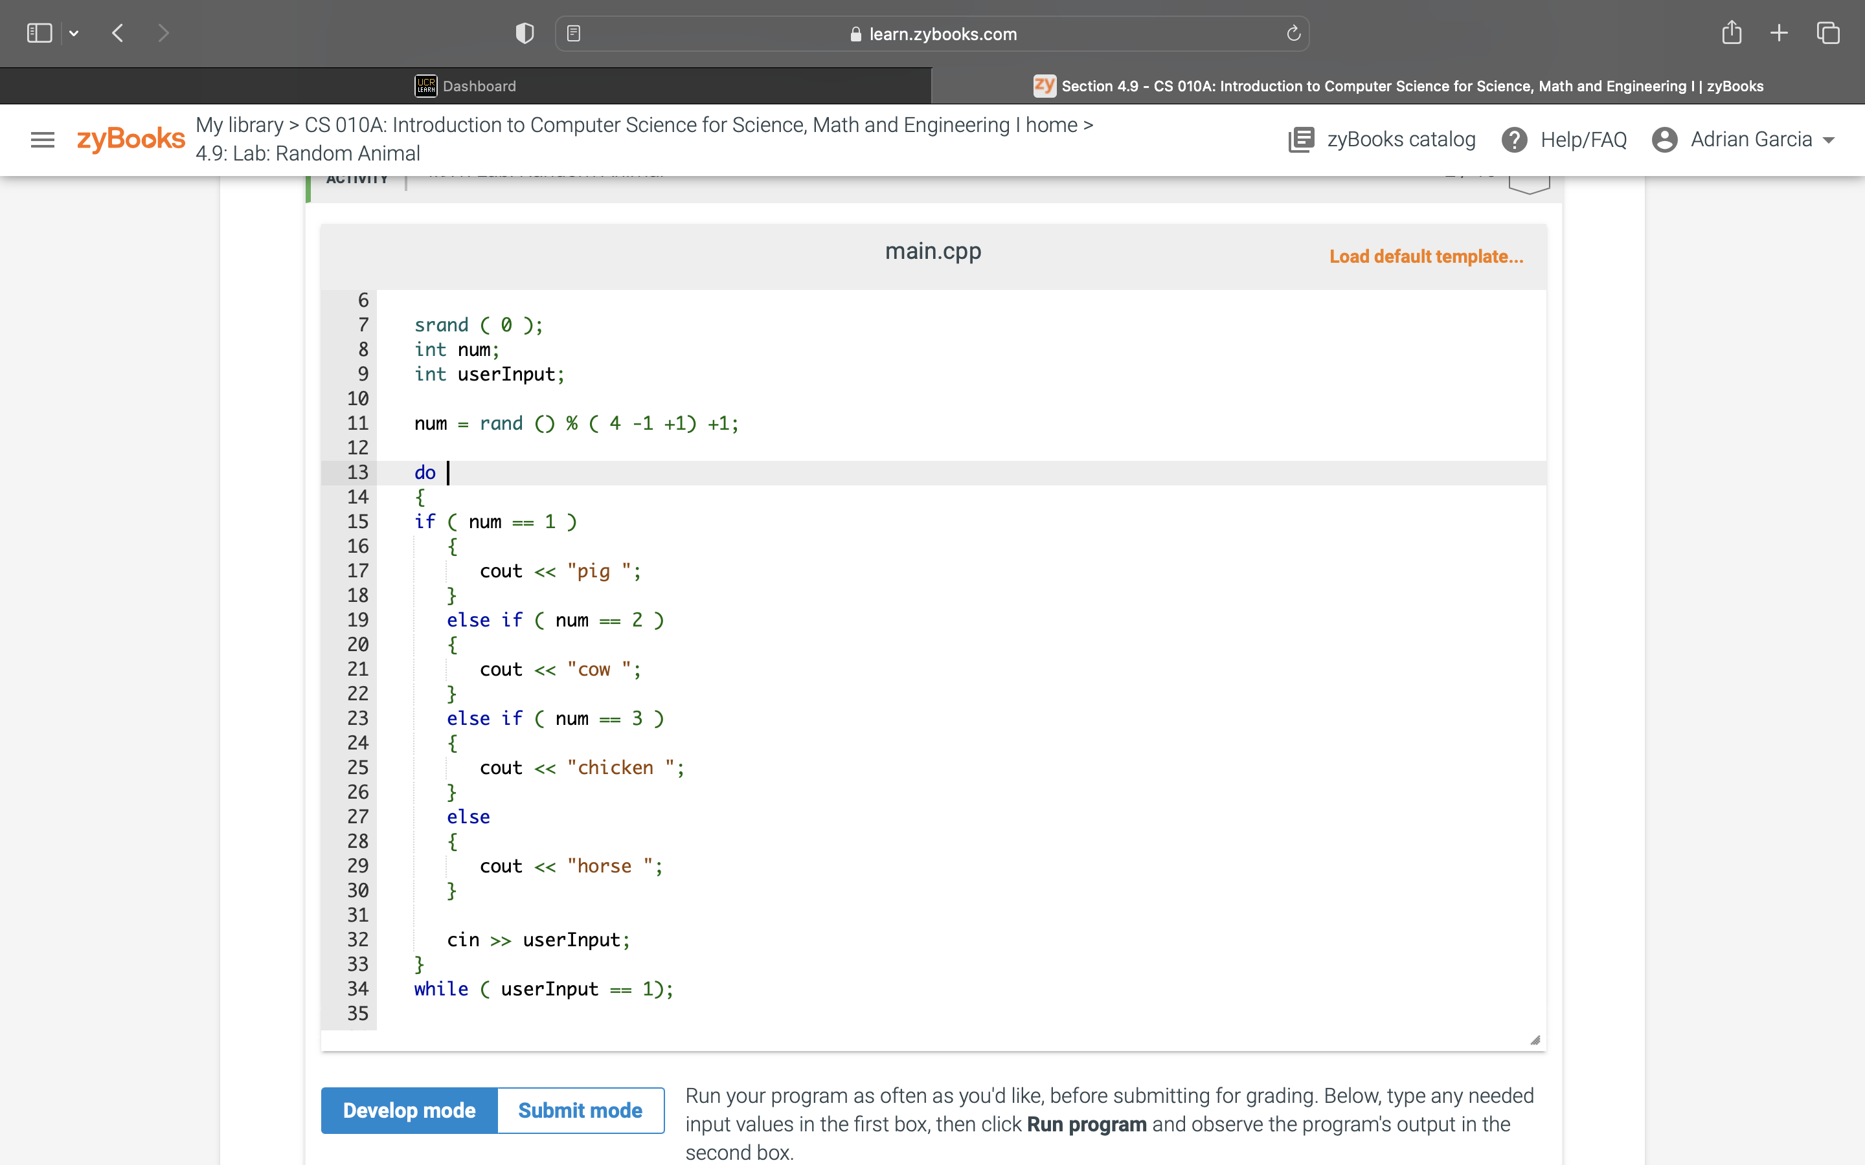Viewport: 1865px width, 1165px height.
Task: Switch to Submit mode
Action: (x=580, y=1109)
